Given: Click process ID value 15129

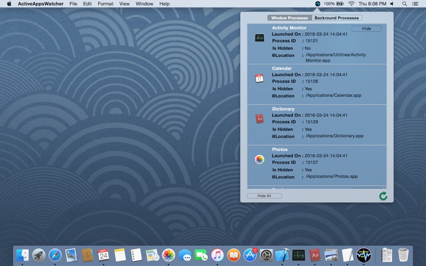Looking at the screenshot, I should (x=312, y=122).
